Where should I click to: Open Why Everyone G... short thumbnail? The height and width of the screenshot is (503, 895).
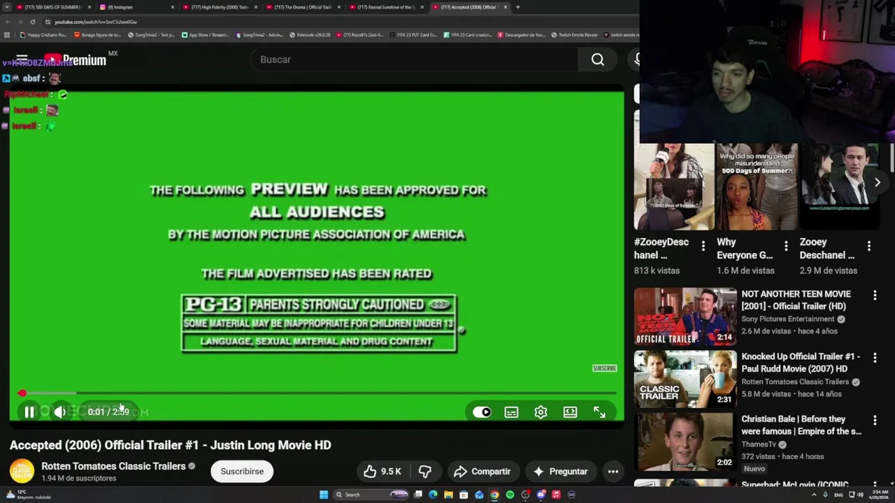coord(757,187)
